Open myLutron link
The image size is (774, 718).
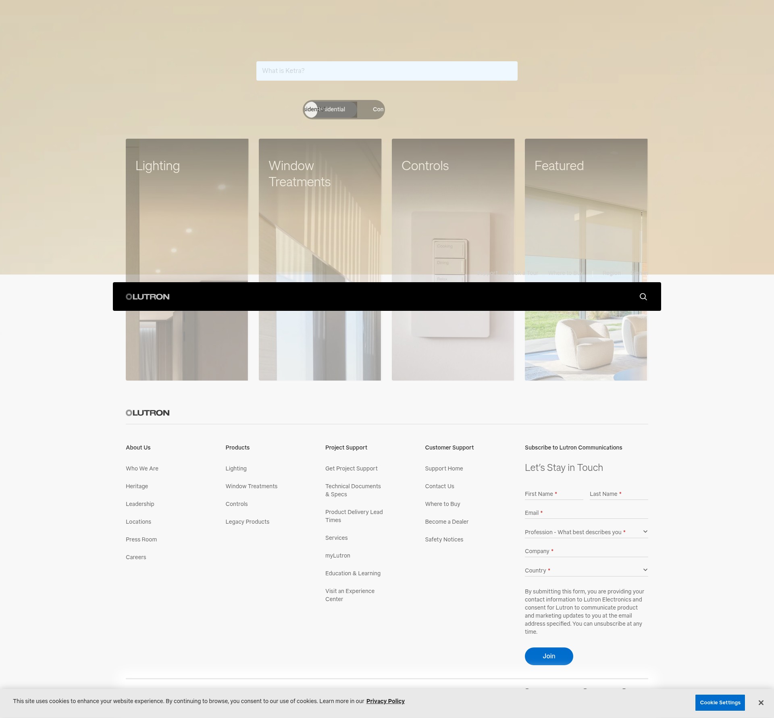(x=337, y=556)
